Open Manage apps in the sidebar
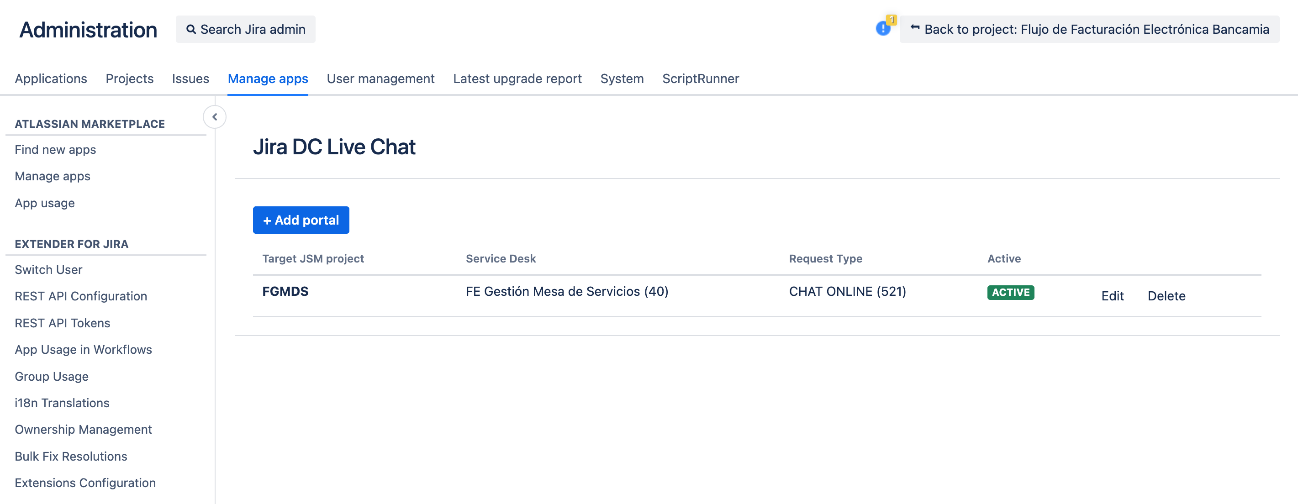Screen dimensions: 1298x504 pos(53,176)
